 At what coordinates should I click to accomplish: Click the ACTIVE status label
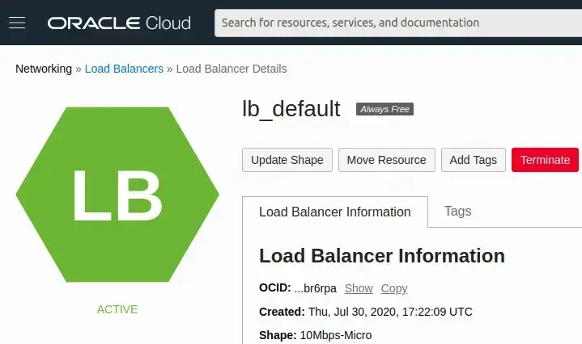(x=117, y=309)
